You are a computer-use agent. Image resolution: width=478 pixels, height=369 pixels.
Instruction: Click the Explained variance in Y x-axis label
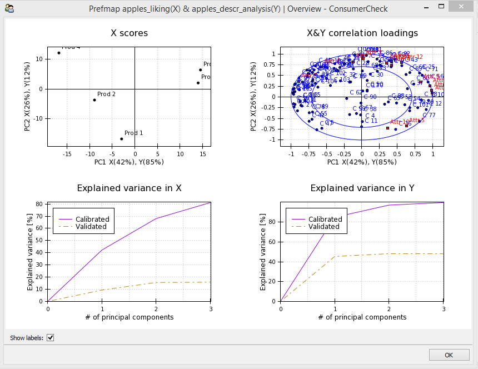pos(362,317)
